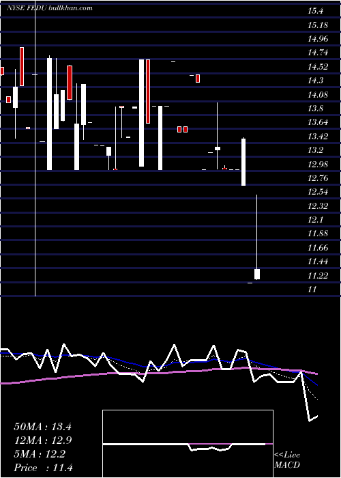
Task: Click the NYSE FEDU bullkhan.com chart title
Action: pos(50,8)
